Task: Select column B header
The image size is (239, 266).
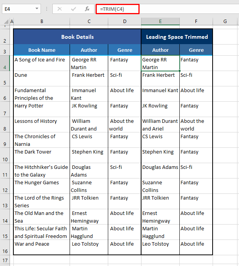Action: (x=41, y=21)
